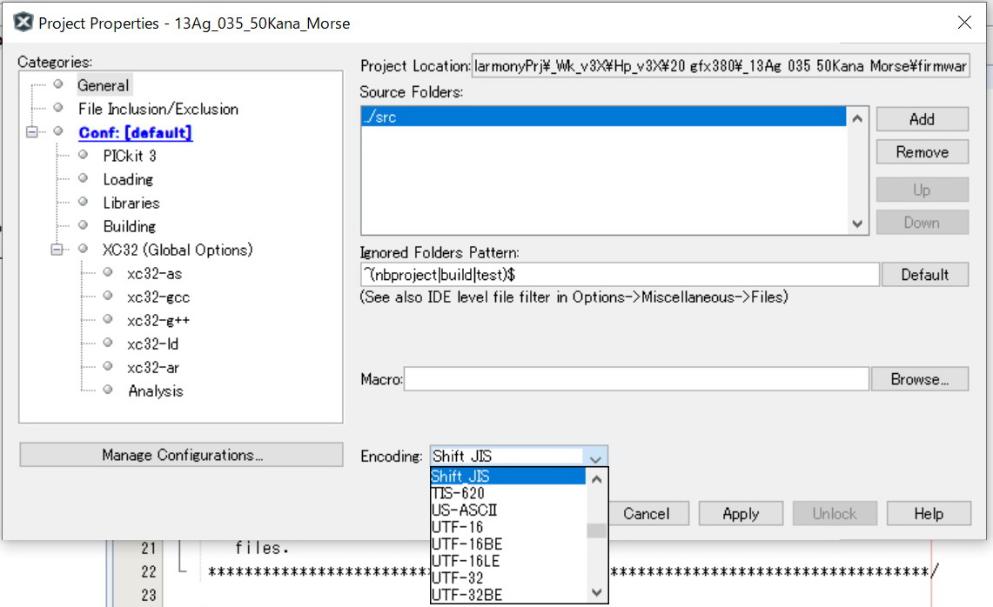Viewport: 993px width, 607px height.
Task: Click encoding list scroll down arrow
Action: (596, 592)
